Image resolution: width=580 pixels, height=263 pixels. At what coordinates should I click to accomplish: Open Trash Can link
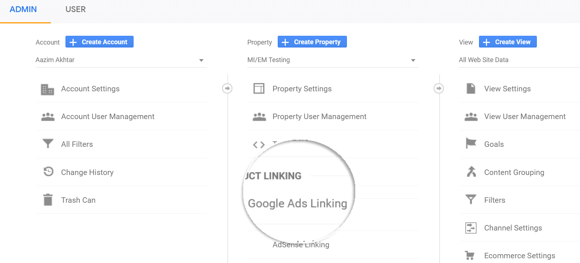click(78, 200)
